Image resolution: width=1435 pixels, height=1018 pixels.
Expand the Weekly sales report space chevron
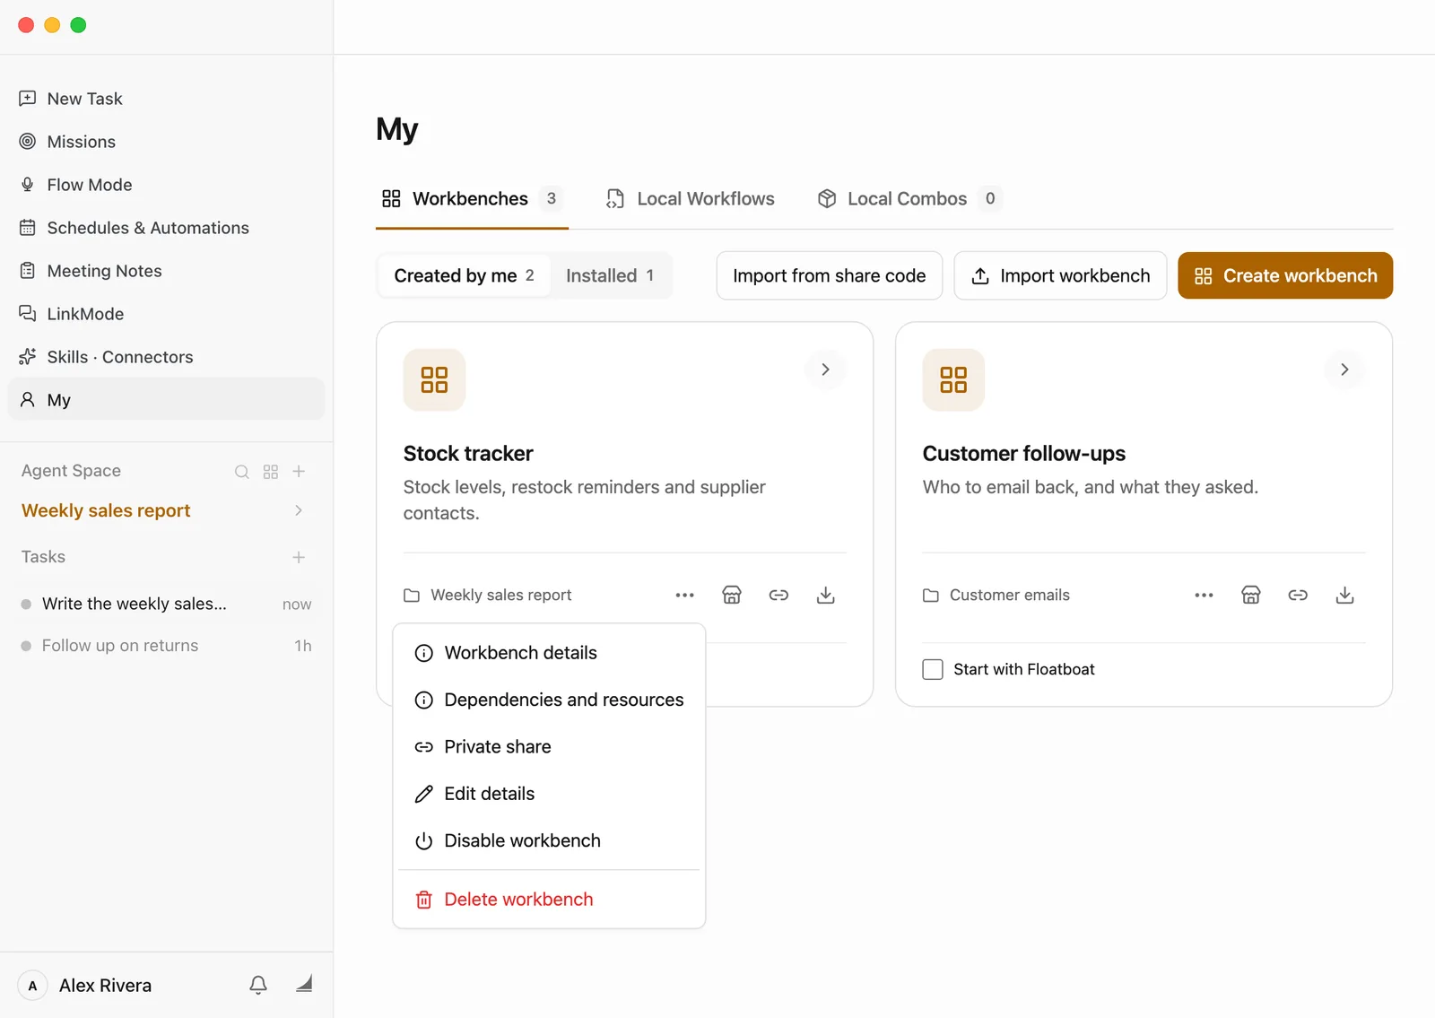[x=299, y=510]
